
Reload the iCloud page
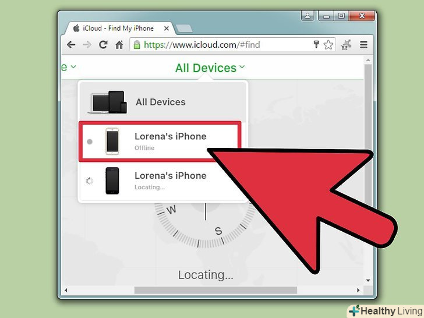103,45
